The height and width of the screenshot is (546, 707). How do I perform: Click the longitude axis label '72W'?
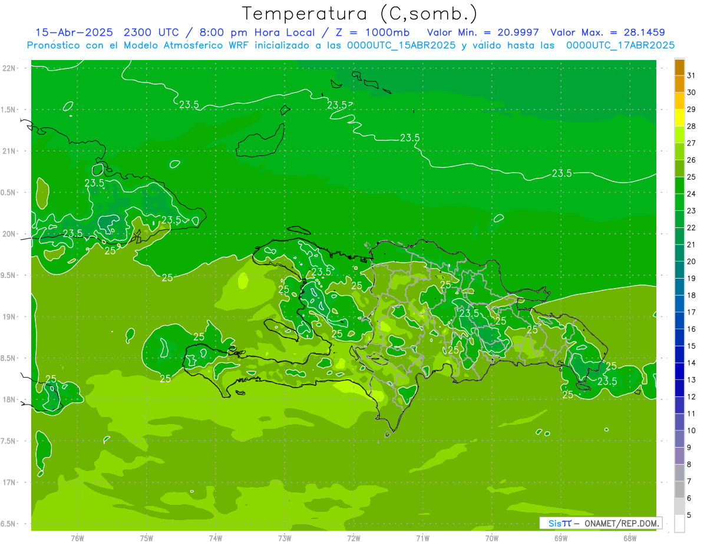353,538
